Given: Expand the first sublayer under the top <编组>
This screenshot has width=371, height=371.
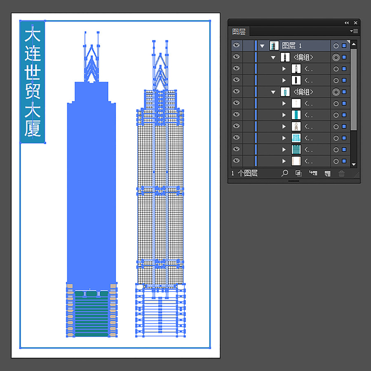Looking at the screenshot, I should (x=284, y=69).
